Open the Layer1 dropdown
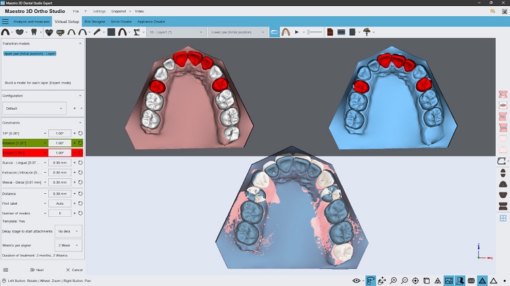 174,32
